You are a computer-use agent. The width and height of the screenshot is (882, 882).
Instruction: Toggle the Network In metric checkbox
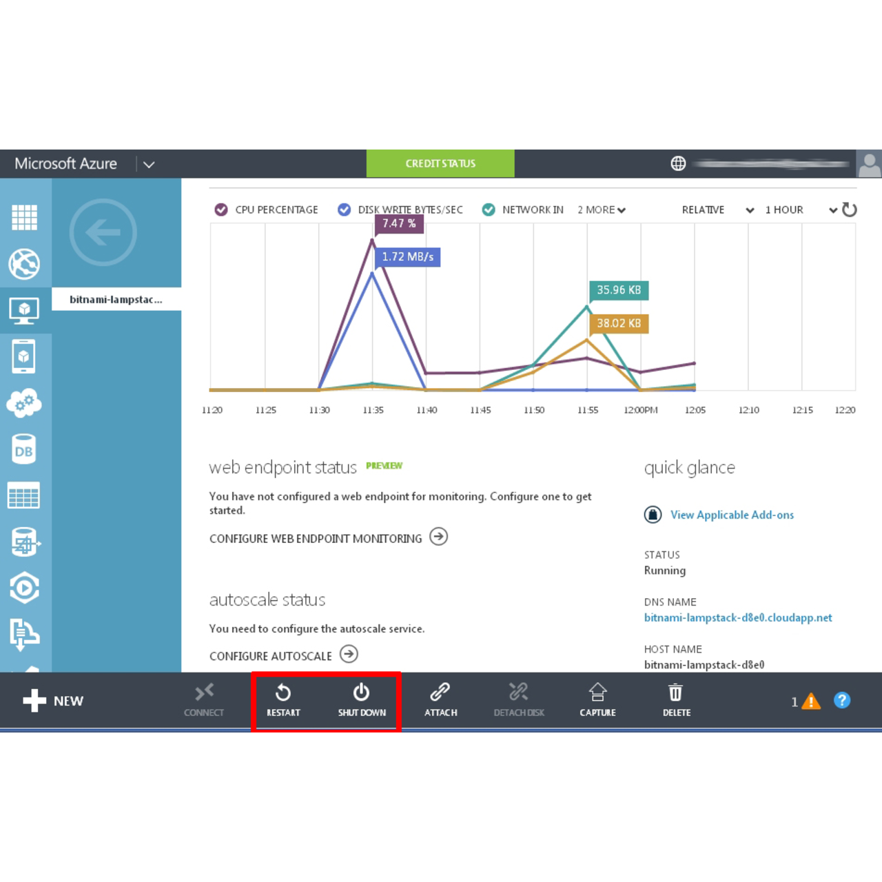coord(489,209)
